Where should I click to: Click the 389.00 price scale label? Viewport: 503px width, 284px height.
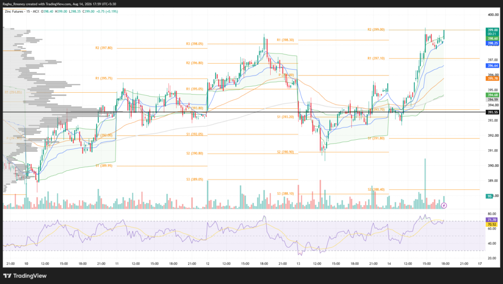(493, 181)
